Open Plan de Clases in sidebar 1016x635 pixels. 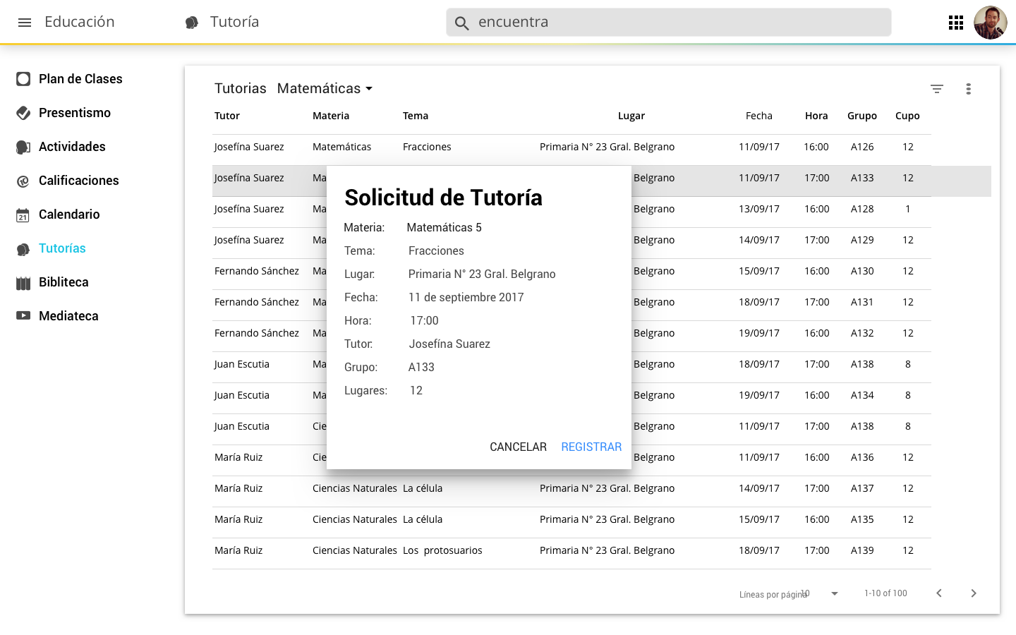coord(80,79)
